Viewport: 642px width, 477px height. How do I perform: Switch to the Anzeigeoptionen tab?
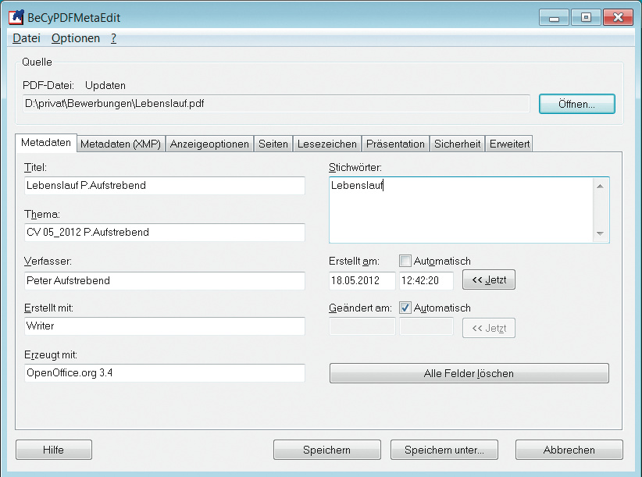pyautogui.click(x=209, y=144)
